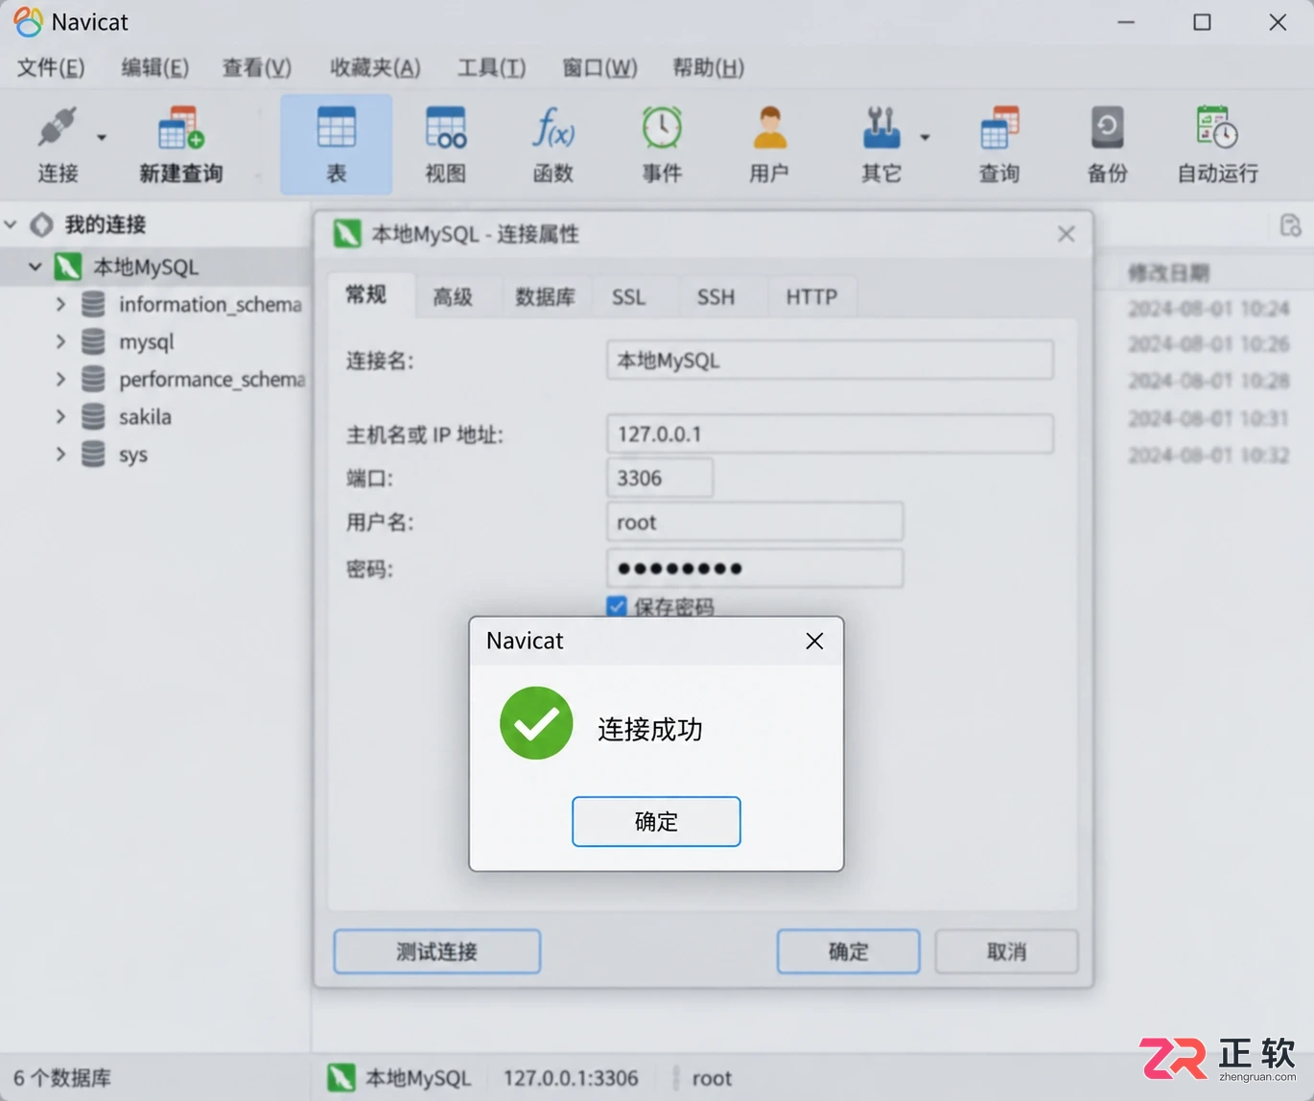The height and width of the screenshot is (1101, 1314).
Task: Click the 主机名或 IP 地址 field
Action: [x=830, y=433]
